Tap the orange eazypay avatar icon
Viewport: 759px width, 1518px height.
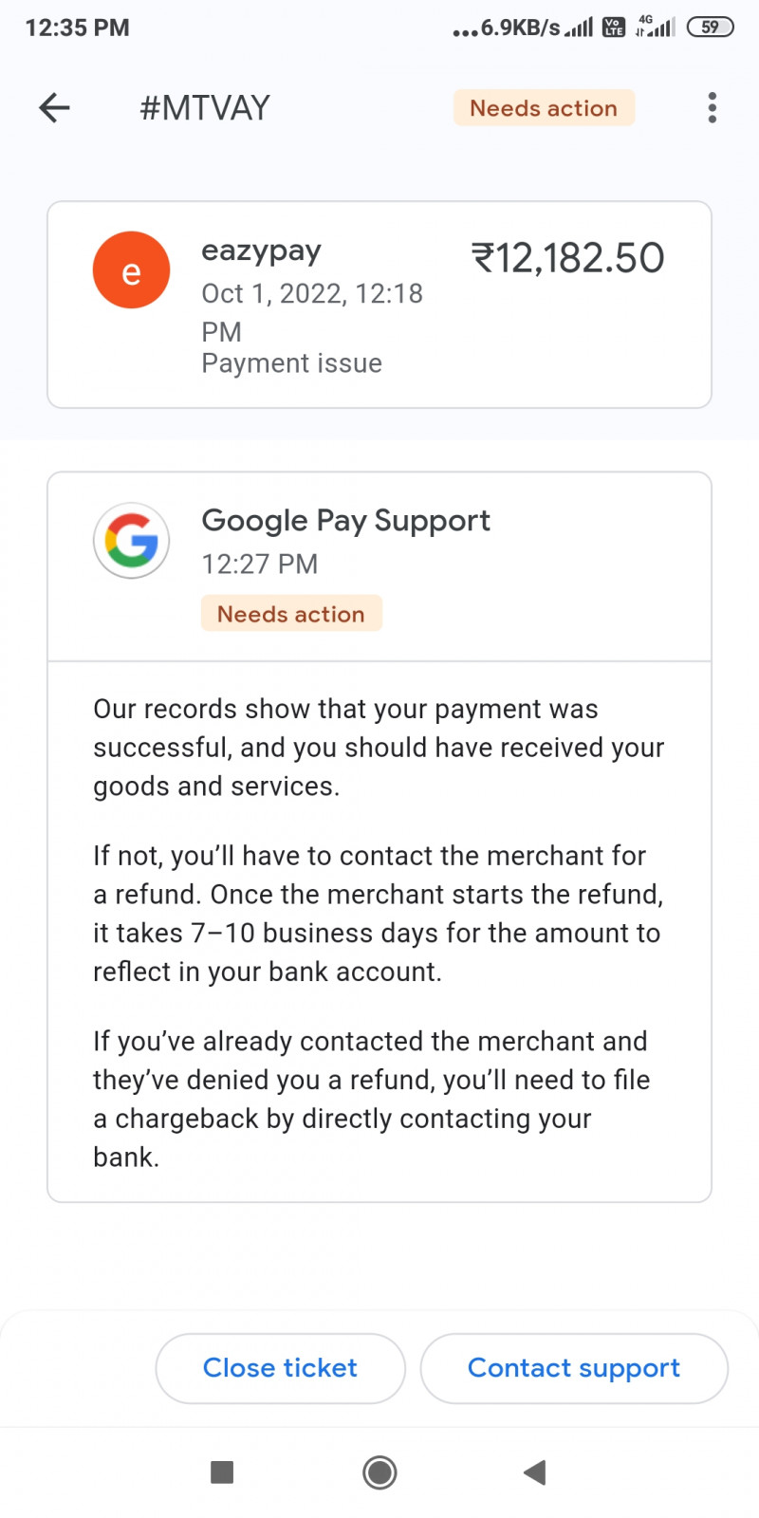(x=131, y=270)
